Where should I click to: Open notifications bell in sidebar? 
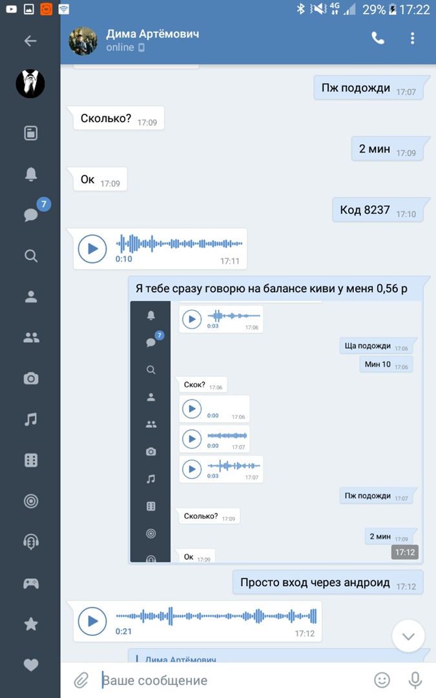[x=30, y=174]
